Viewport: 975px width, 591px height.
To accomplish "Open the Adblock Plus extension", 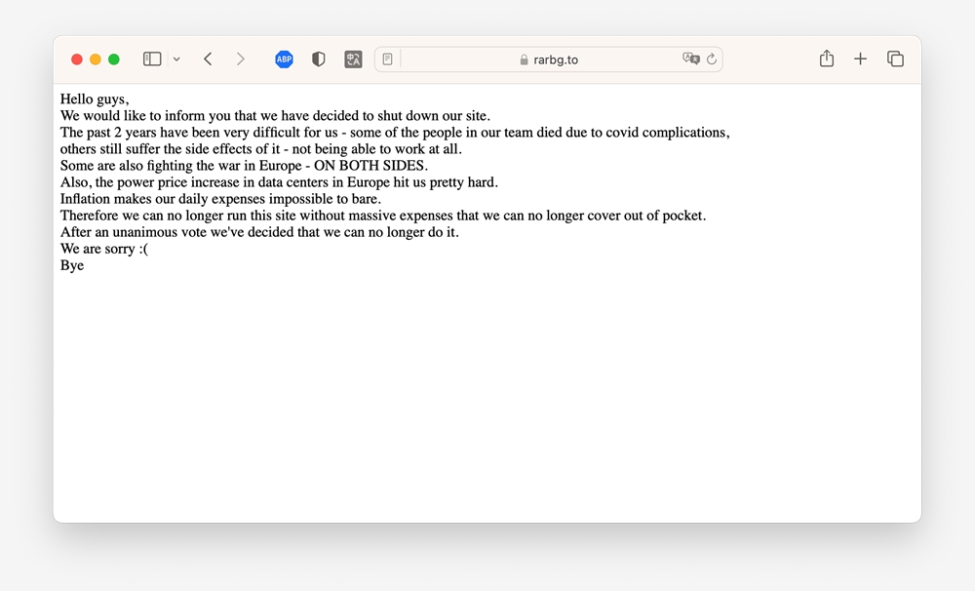I will pyautogui.click(x=284, y=59).
